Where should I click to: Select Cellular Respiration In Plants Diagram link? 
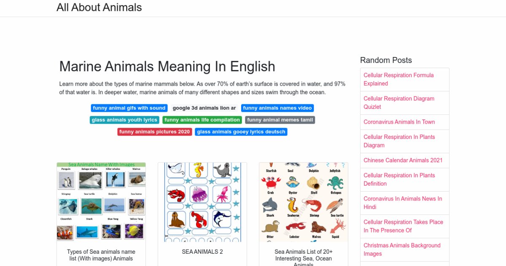(399, 141)
